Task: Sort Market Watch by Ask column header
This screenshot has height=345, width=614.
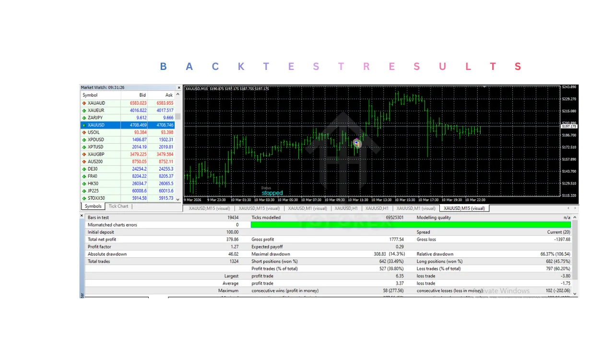Action: pyautogui.click(x=168, y=95)
